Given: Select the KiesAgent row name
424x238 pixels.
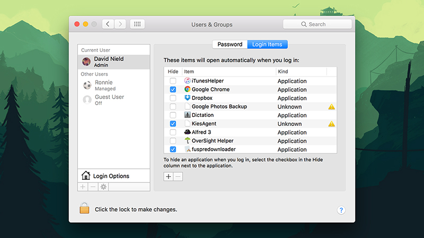Looking at the screenshot, I should [204, 124].
